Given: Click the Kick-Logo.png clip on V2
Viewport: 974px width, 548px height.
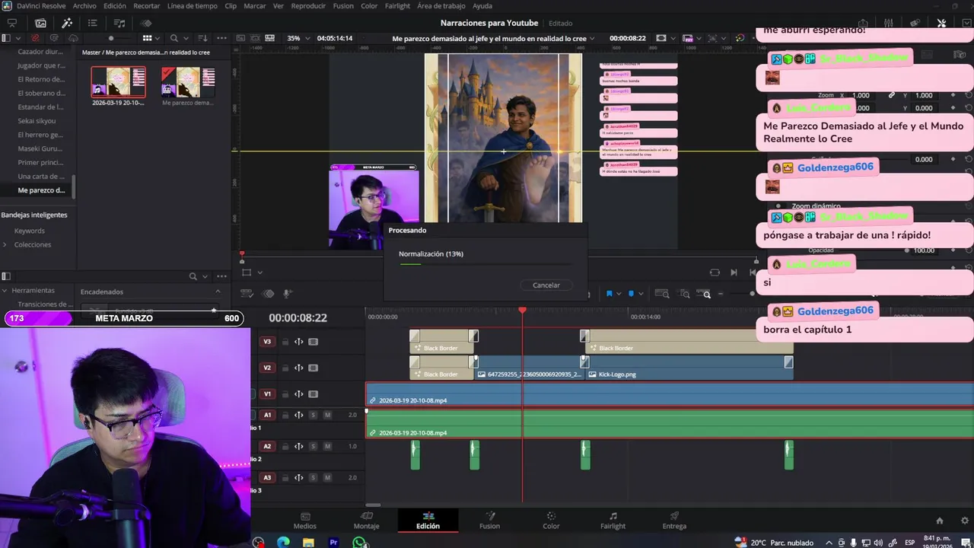Looking at the screenshot, I should tap(687, 368).
